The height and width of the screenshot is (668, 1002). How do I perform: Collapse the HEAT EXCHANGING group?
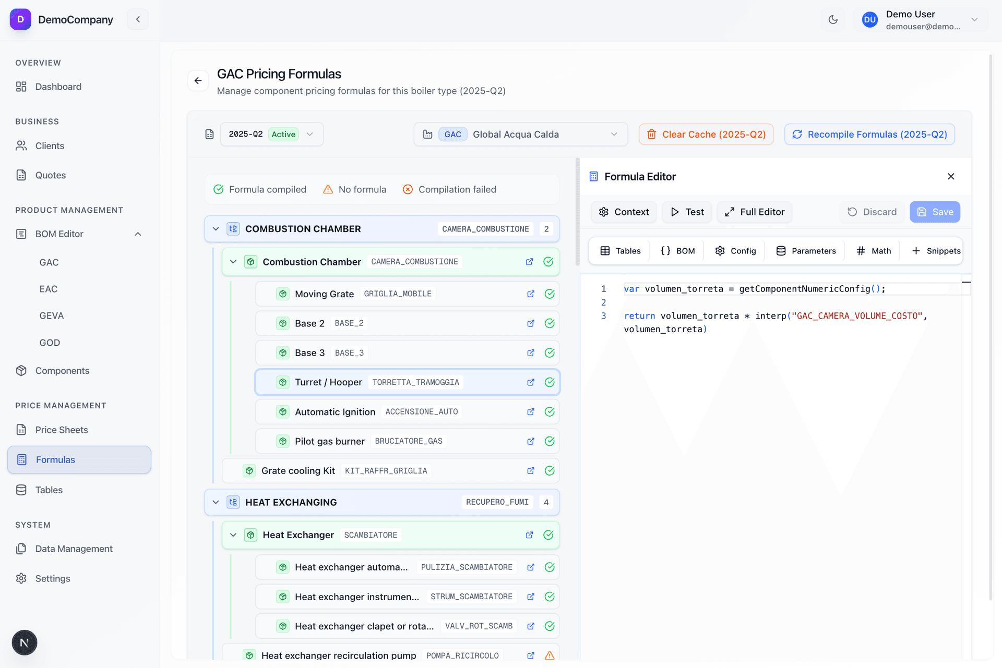pyautogui.click(x=216, y=502)
